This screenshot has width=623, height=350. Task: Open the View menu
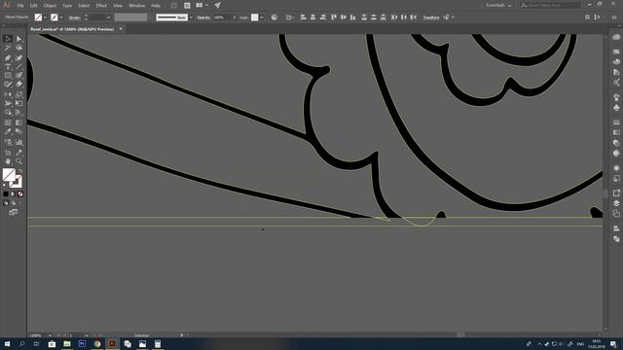[118, 6]
